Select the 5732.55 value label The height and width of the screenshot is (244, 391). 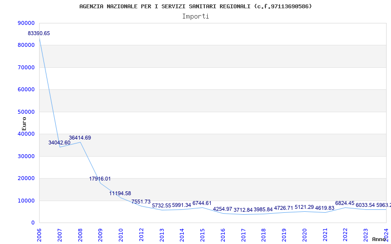click(162, 205)
